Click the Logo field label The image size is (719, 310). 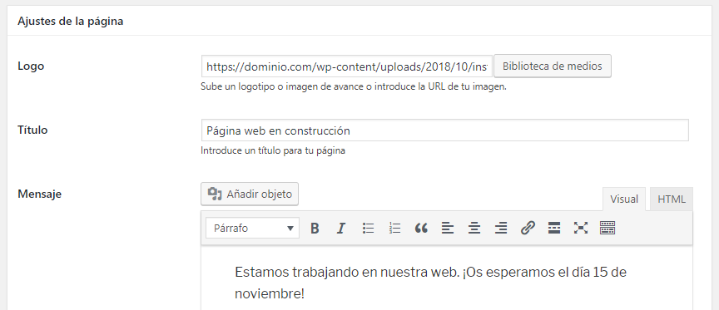(31, 66)
